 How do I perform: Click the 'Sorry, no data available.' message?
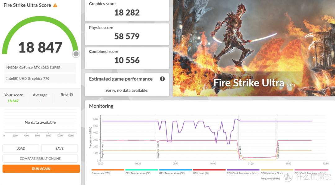127,90
